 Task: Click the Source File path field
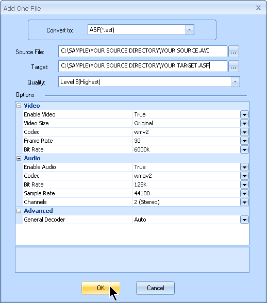coord(143,51)
